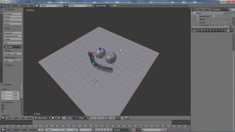Select the rotate manipulator icon
The image size is (235, 132).
coord(73,118)
